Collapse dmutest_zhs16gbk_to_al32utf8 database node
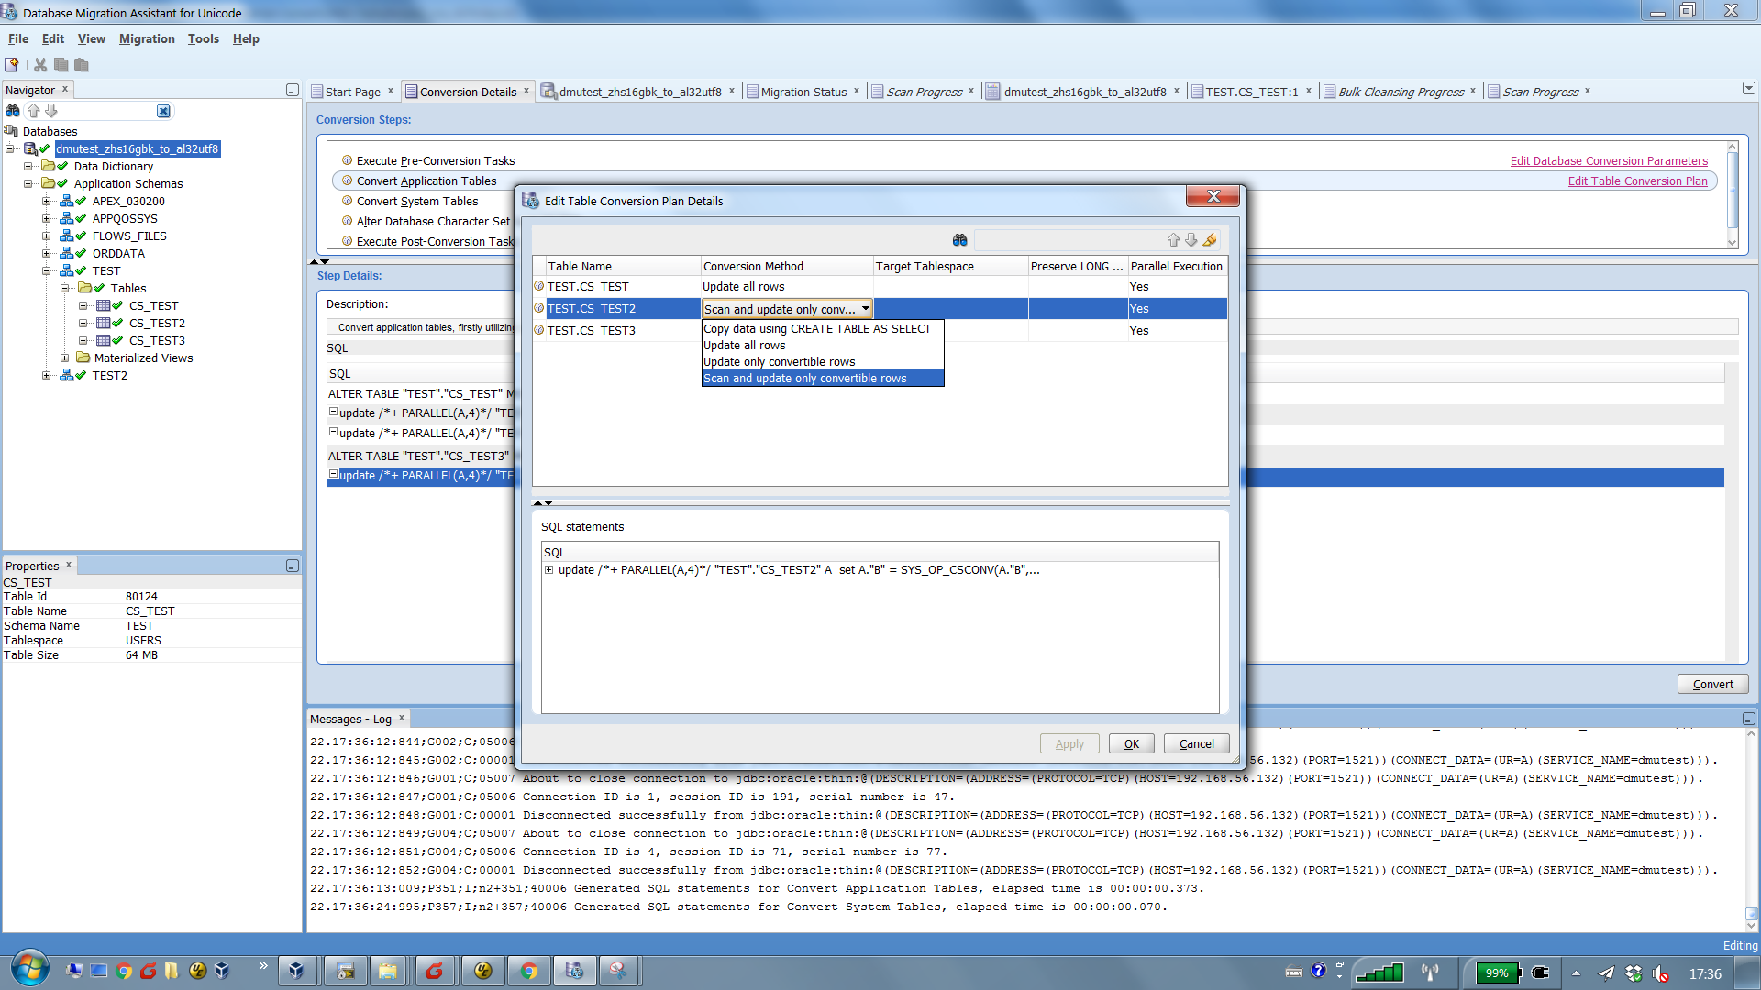The image size is (1761, 990). click(10, 148)
